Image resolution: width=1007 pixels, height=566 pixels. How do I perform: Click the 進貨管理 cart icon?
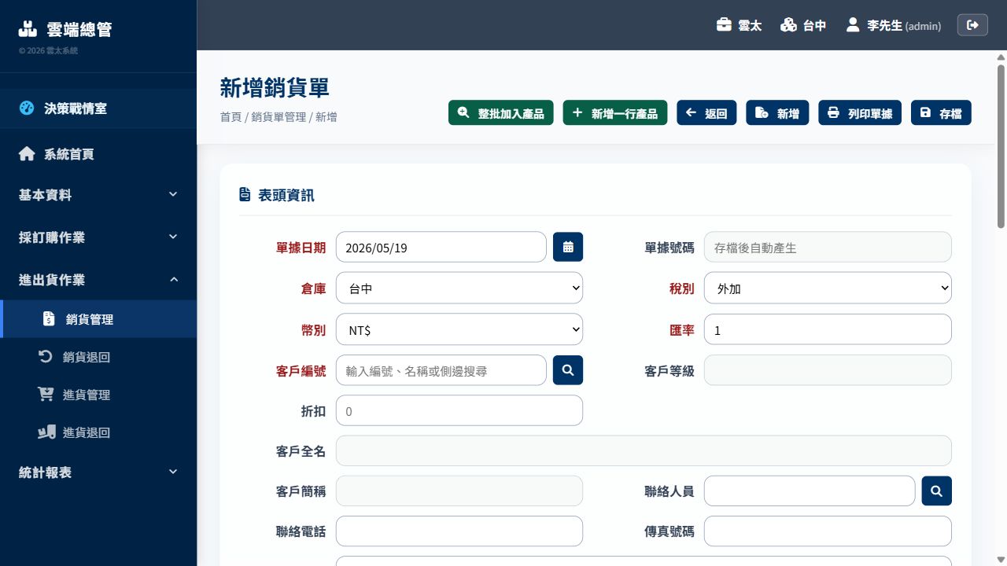[x=46, y=395]
